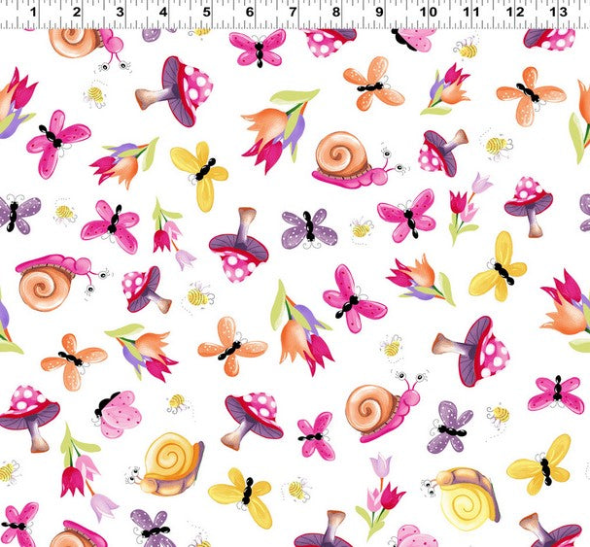Click the ruler number 5
The height and width of the screenshot is (547, 590).
coord(207,12)
